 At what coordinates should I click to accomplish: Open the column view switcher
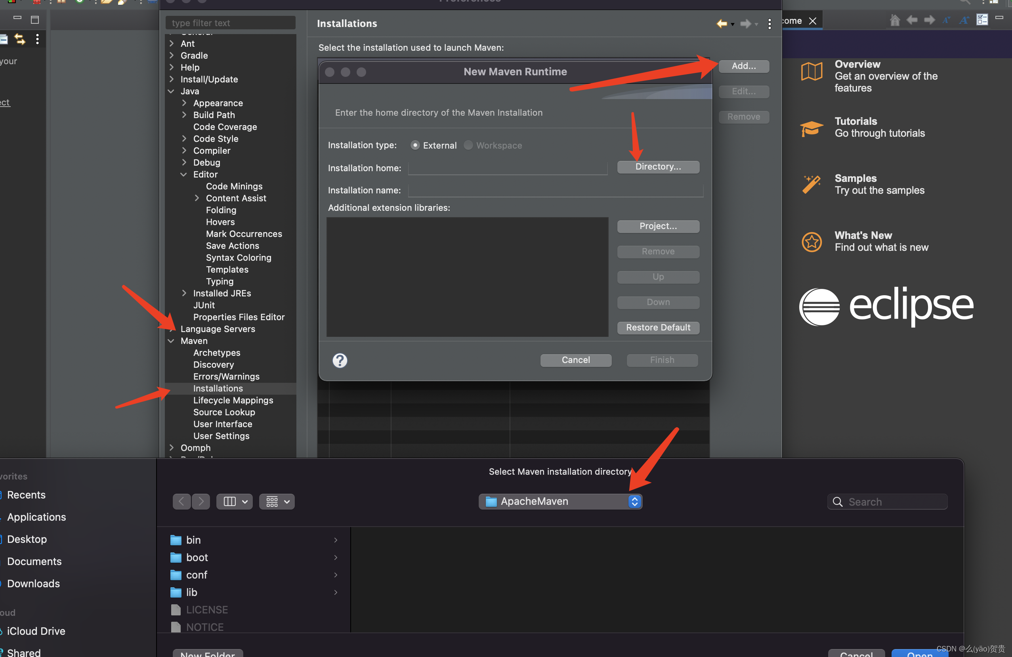pos(235,501)
